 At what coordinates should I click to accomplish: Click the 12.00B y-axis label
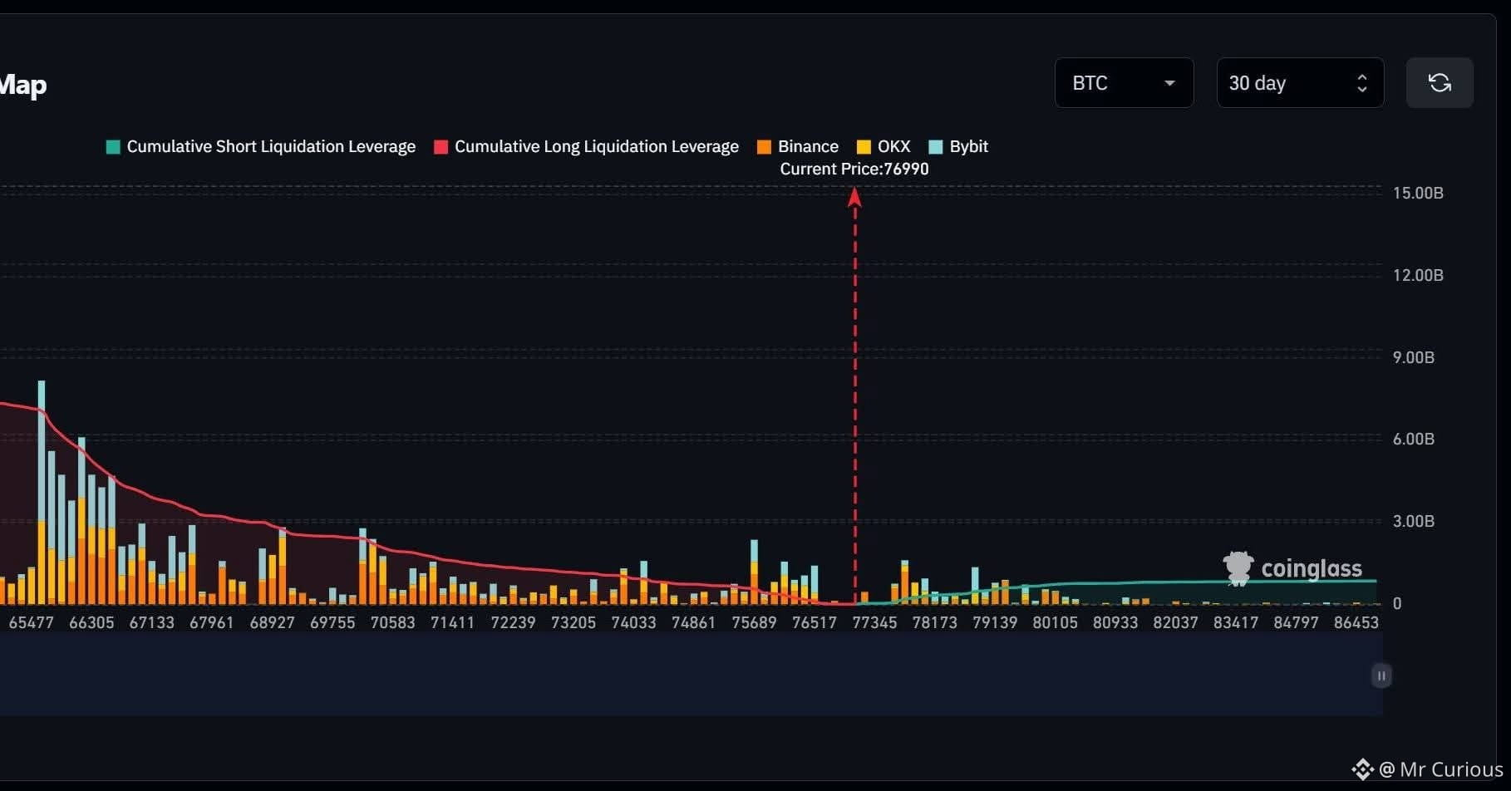click(x=1418, y=275)
